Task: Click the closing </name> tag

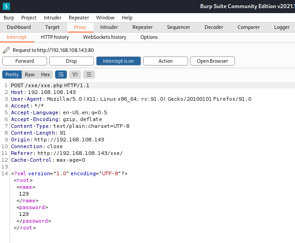Action: coord(28,201)
